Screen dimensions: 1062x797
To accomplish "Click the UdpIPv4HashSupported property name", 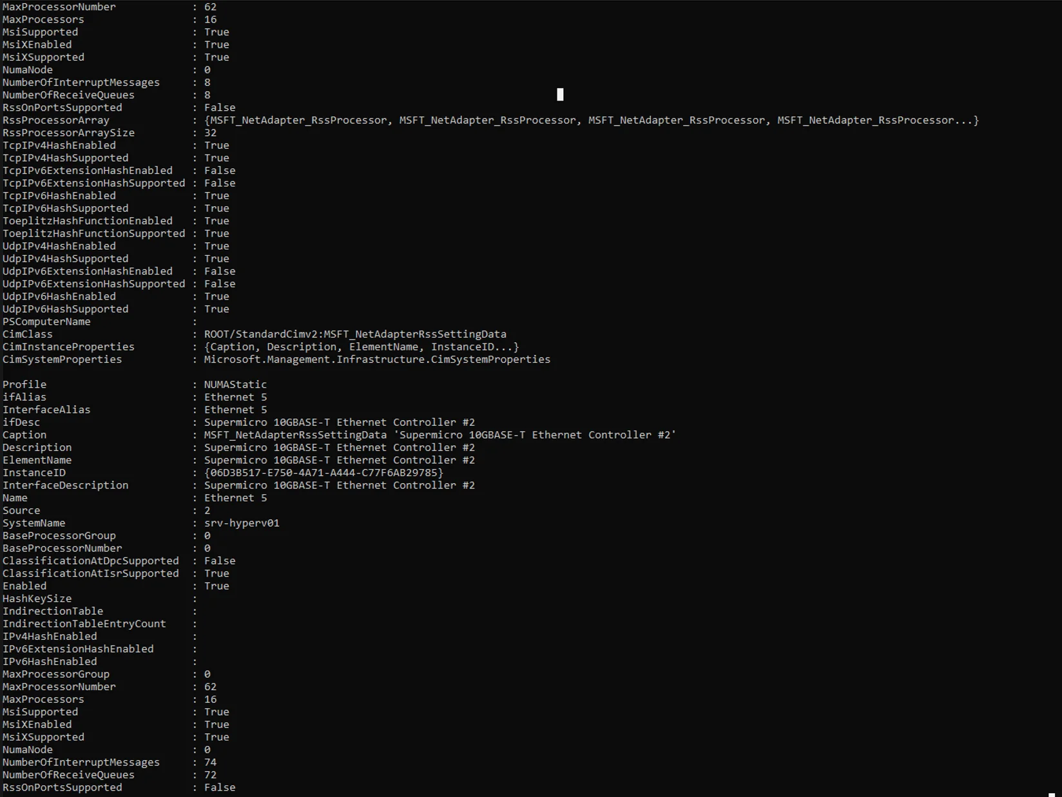I will (x=66, y=258).
